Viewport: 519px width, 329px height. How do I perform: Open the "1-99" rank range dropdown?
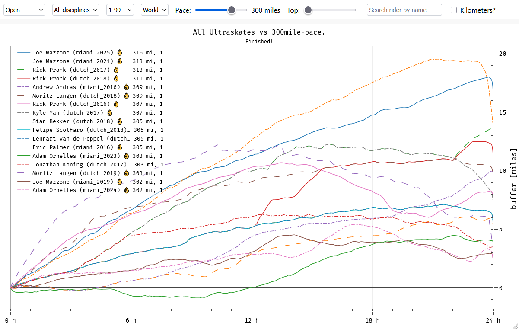pyautogui.click(x=119, y=10)
